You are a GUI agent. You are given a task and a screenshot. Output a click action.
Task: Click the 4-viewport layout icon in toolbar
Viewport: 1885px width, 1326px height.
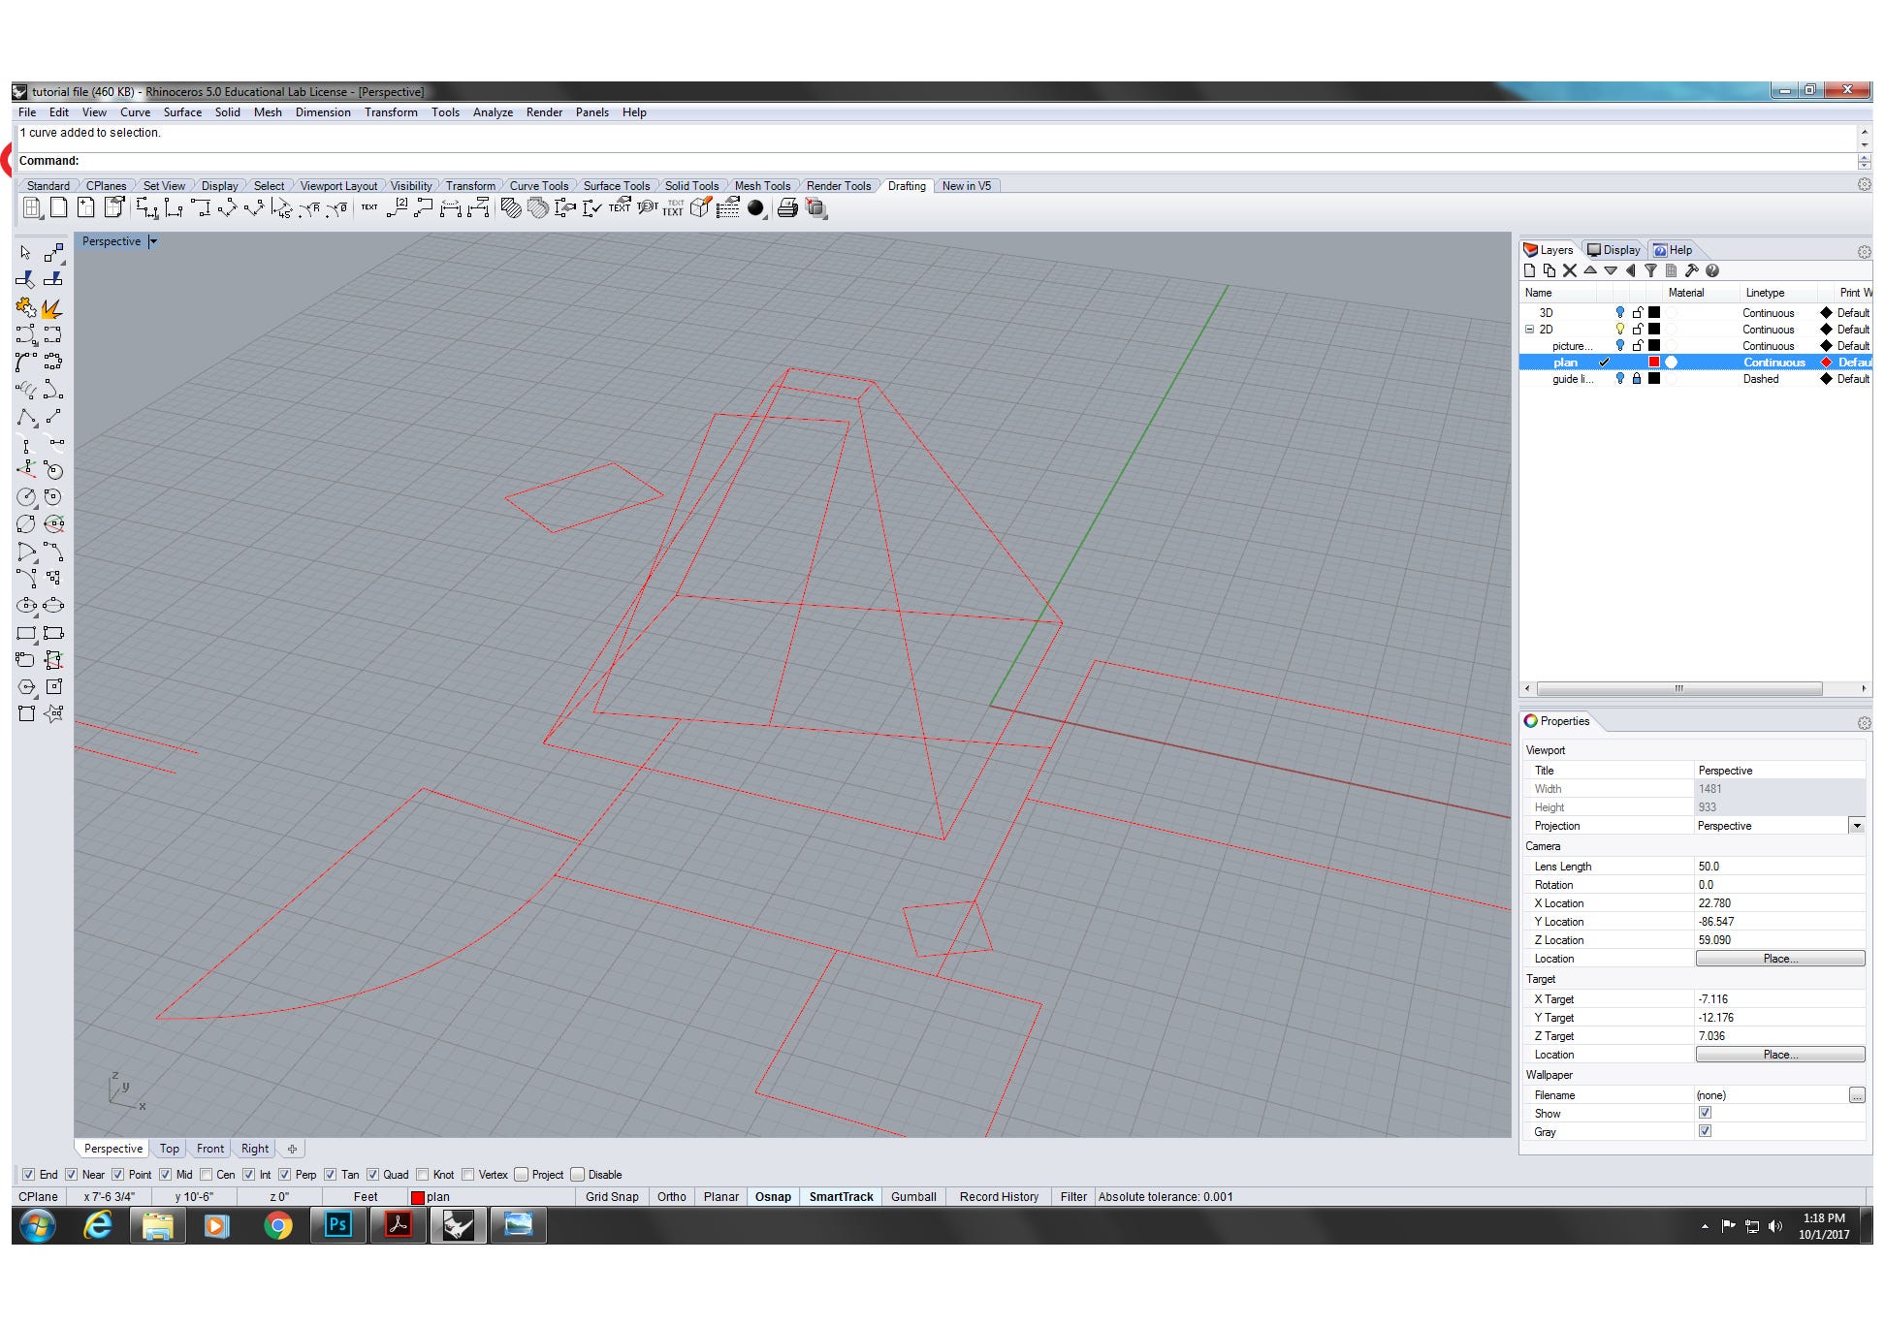[x=32, y=207]
